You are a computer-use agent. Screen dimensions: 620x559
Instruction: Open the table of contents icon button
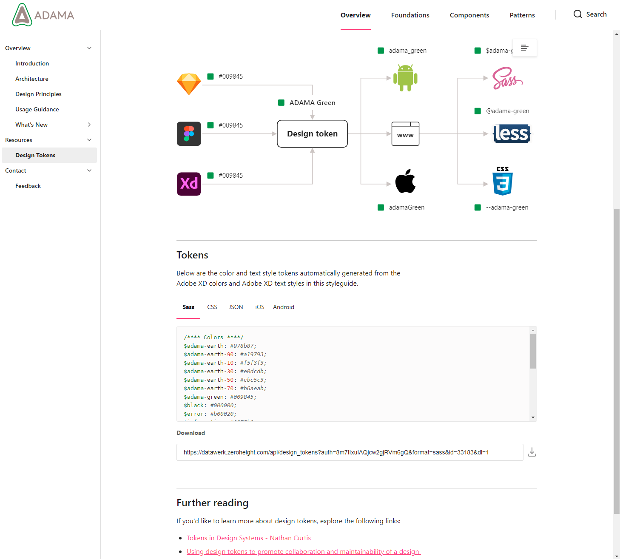click(524, 48)
